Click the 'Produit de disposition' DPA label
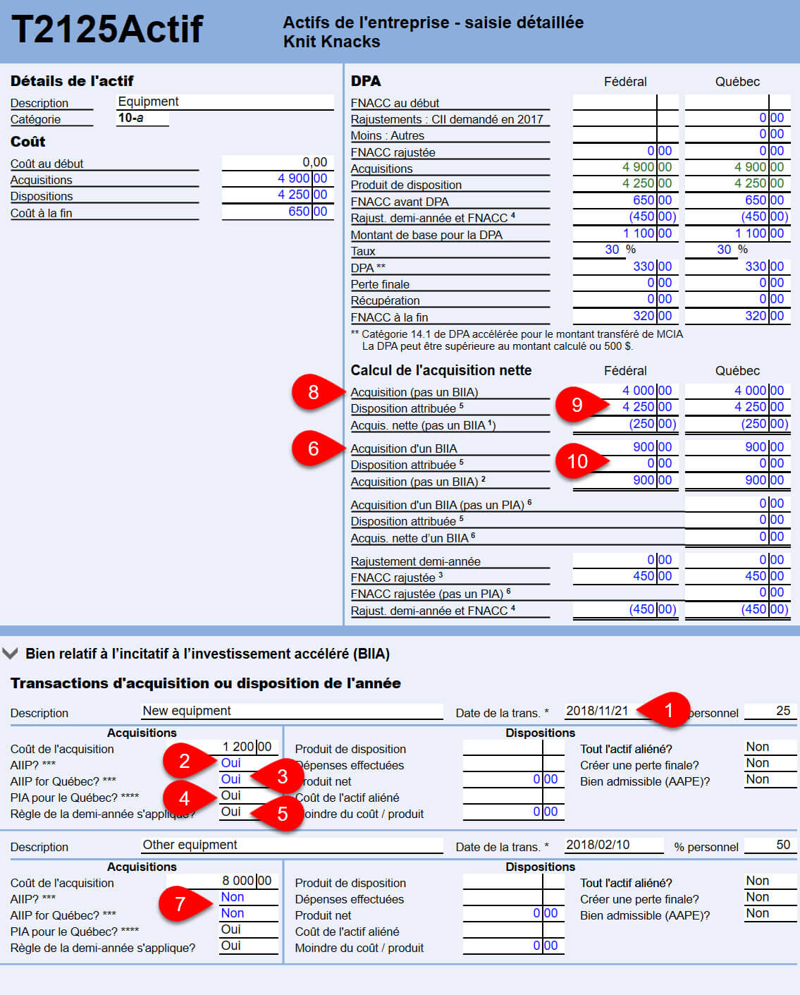The height and width of the screenshot is (995, 800). click(x=406, y=185)
